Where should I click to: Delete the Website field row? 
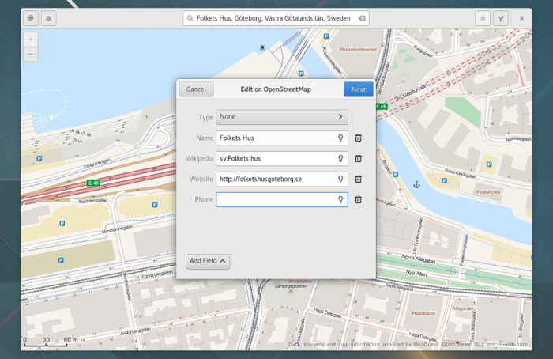(358, 179)
